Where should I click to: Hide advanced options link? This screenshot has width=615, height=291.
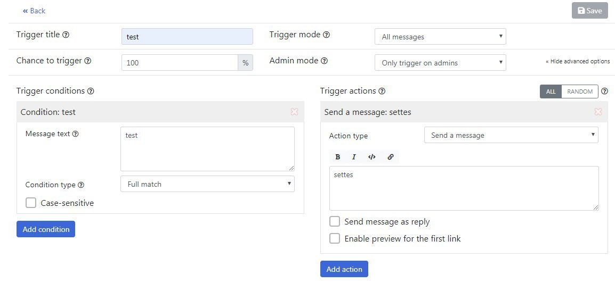[x=578, y=62]
